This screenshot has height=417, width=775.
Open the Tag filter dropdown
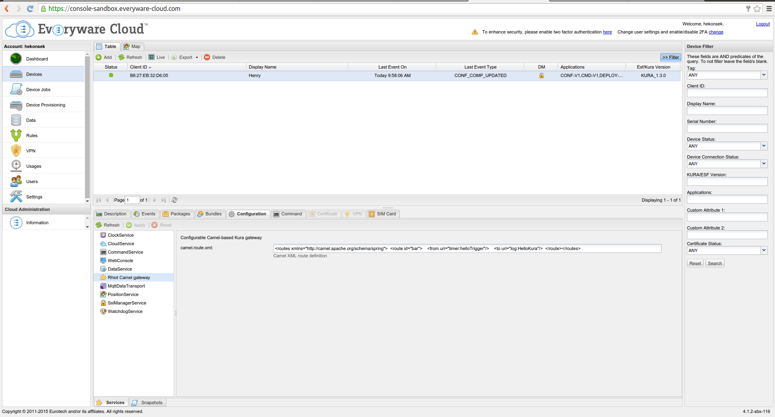[x=764, y=75]
